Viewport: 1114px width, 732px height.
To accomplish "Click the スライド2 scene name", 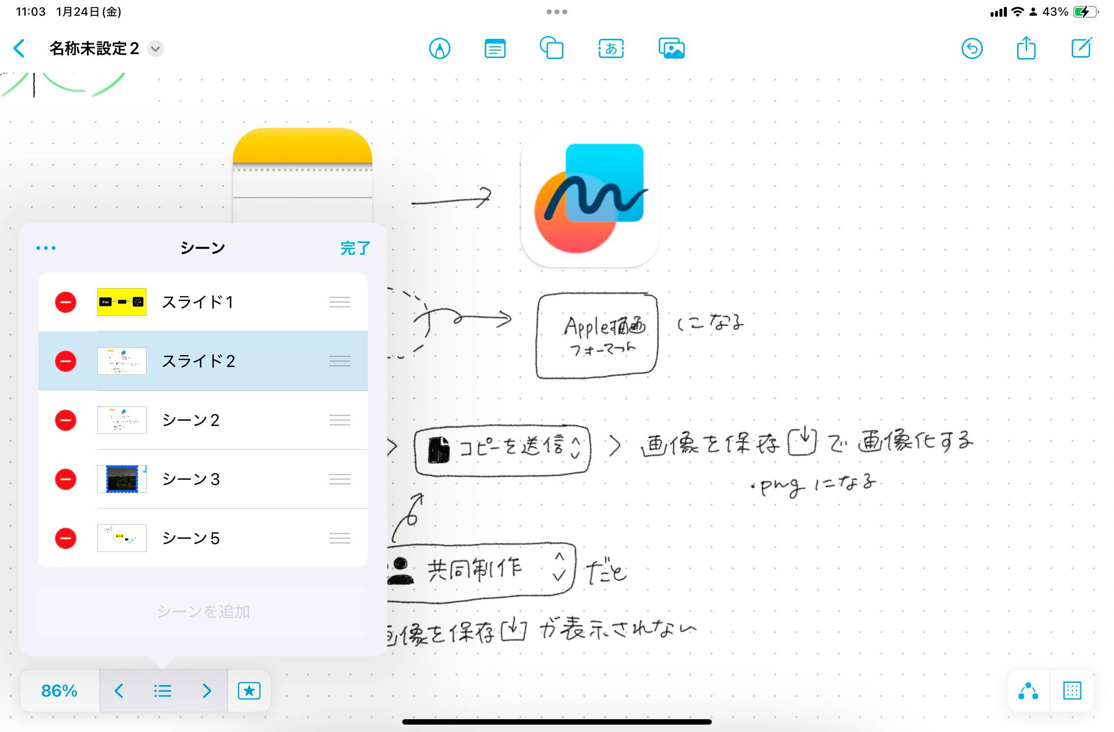I will (199, 361).
